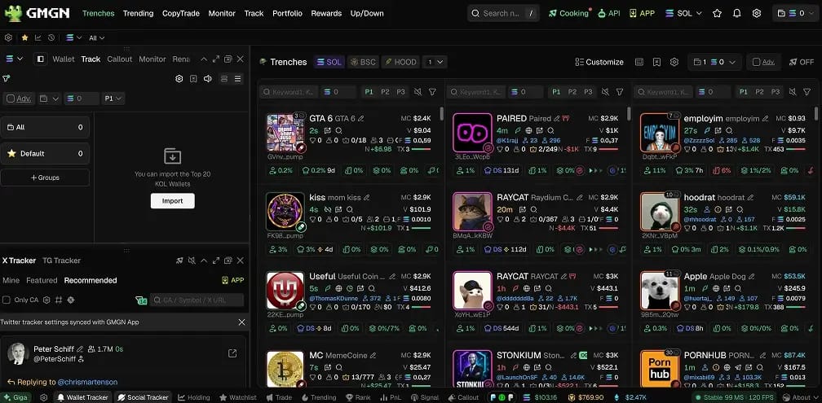Focus the top search box

[503, 13]
